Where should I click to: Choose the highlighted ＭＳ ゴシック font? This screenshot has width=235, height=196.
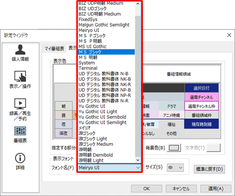[106, 52]
